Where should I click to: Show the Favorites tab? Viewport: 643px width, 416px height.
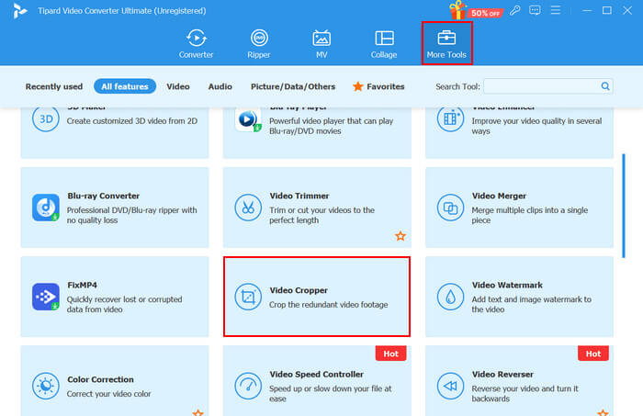point(378,86)
